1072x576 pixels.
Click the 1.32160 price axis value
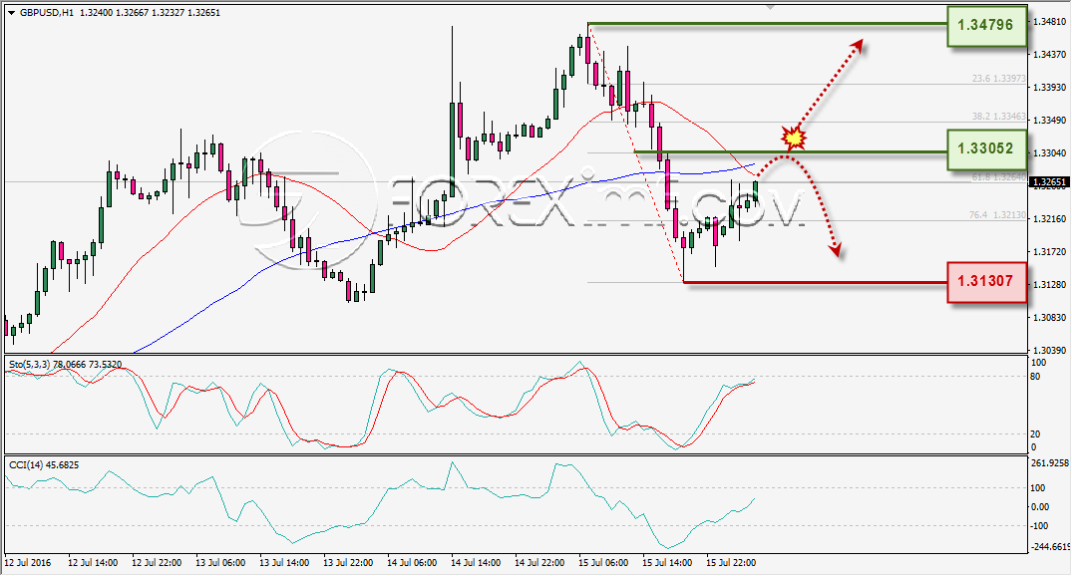pyautogui.click(x=1049, y=218)
